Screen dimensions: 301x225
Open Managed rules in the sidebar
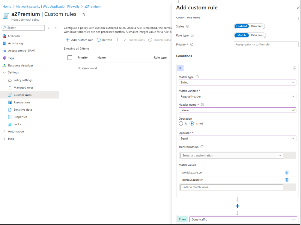click(23, 88)
